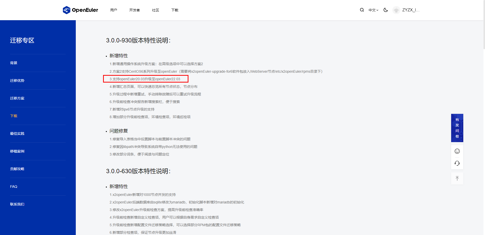The image size is (485, 235).
Task: Open the search magnifier icon
Action: (x=362, y=10)
